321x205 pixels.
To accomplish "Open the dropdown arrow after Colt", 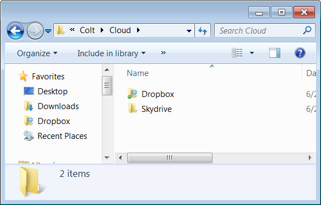I will [x=102, y=30].
